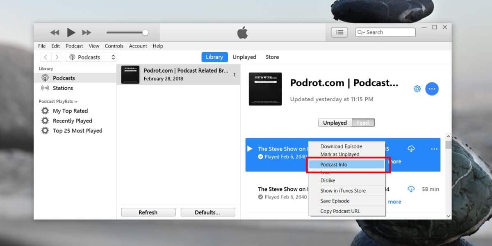
Task: Click the second Steve Show episode title
Action: [282, 189]
